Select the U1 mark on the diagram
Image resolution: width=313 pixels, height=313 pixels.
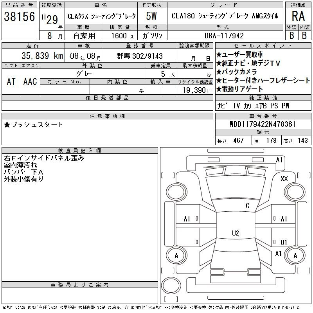click(x=284, y=242)
